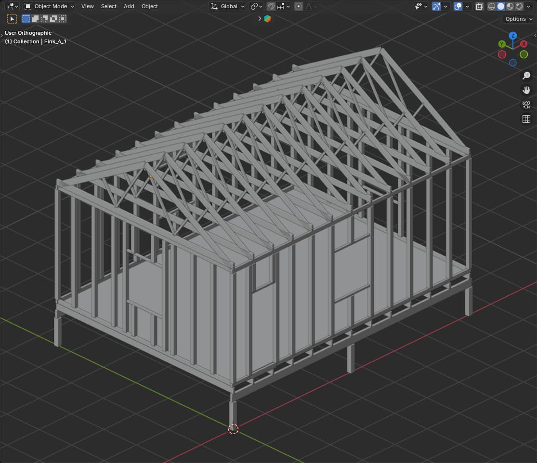The height and width of the screenshot is (463, 537).
Task: Toggle snapping magnet on
Action: pyautogui.click(x=271, y=6)
